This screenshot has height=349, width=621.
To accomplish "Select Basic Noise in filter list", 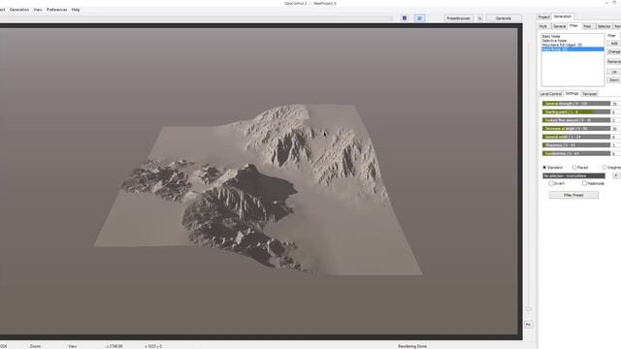I will coord(572,36).
